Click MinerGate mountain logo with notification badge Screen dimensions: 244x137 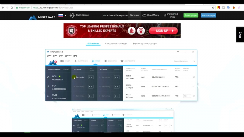(x=52, y=62)
